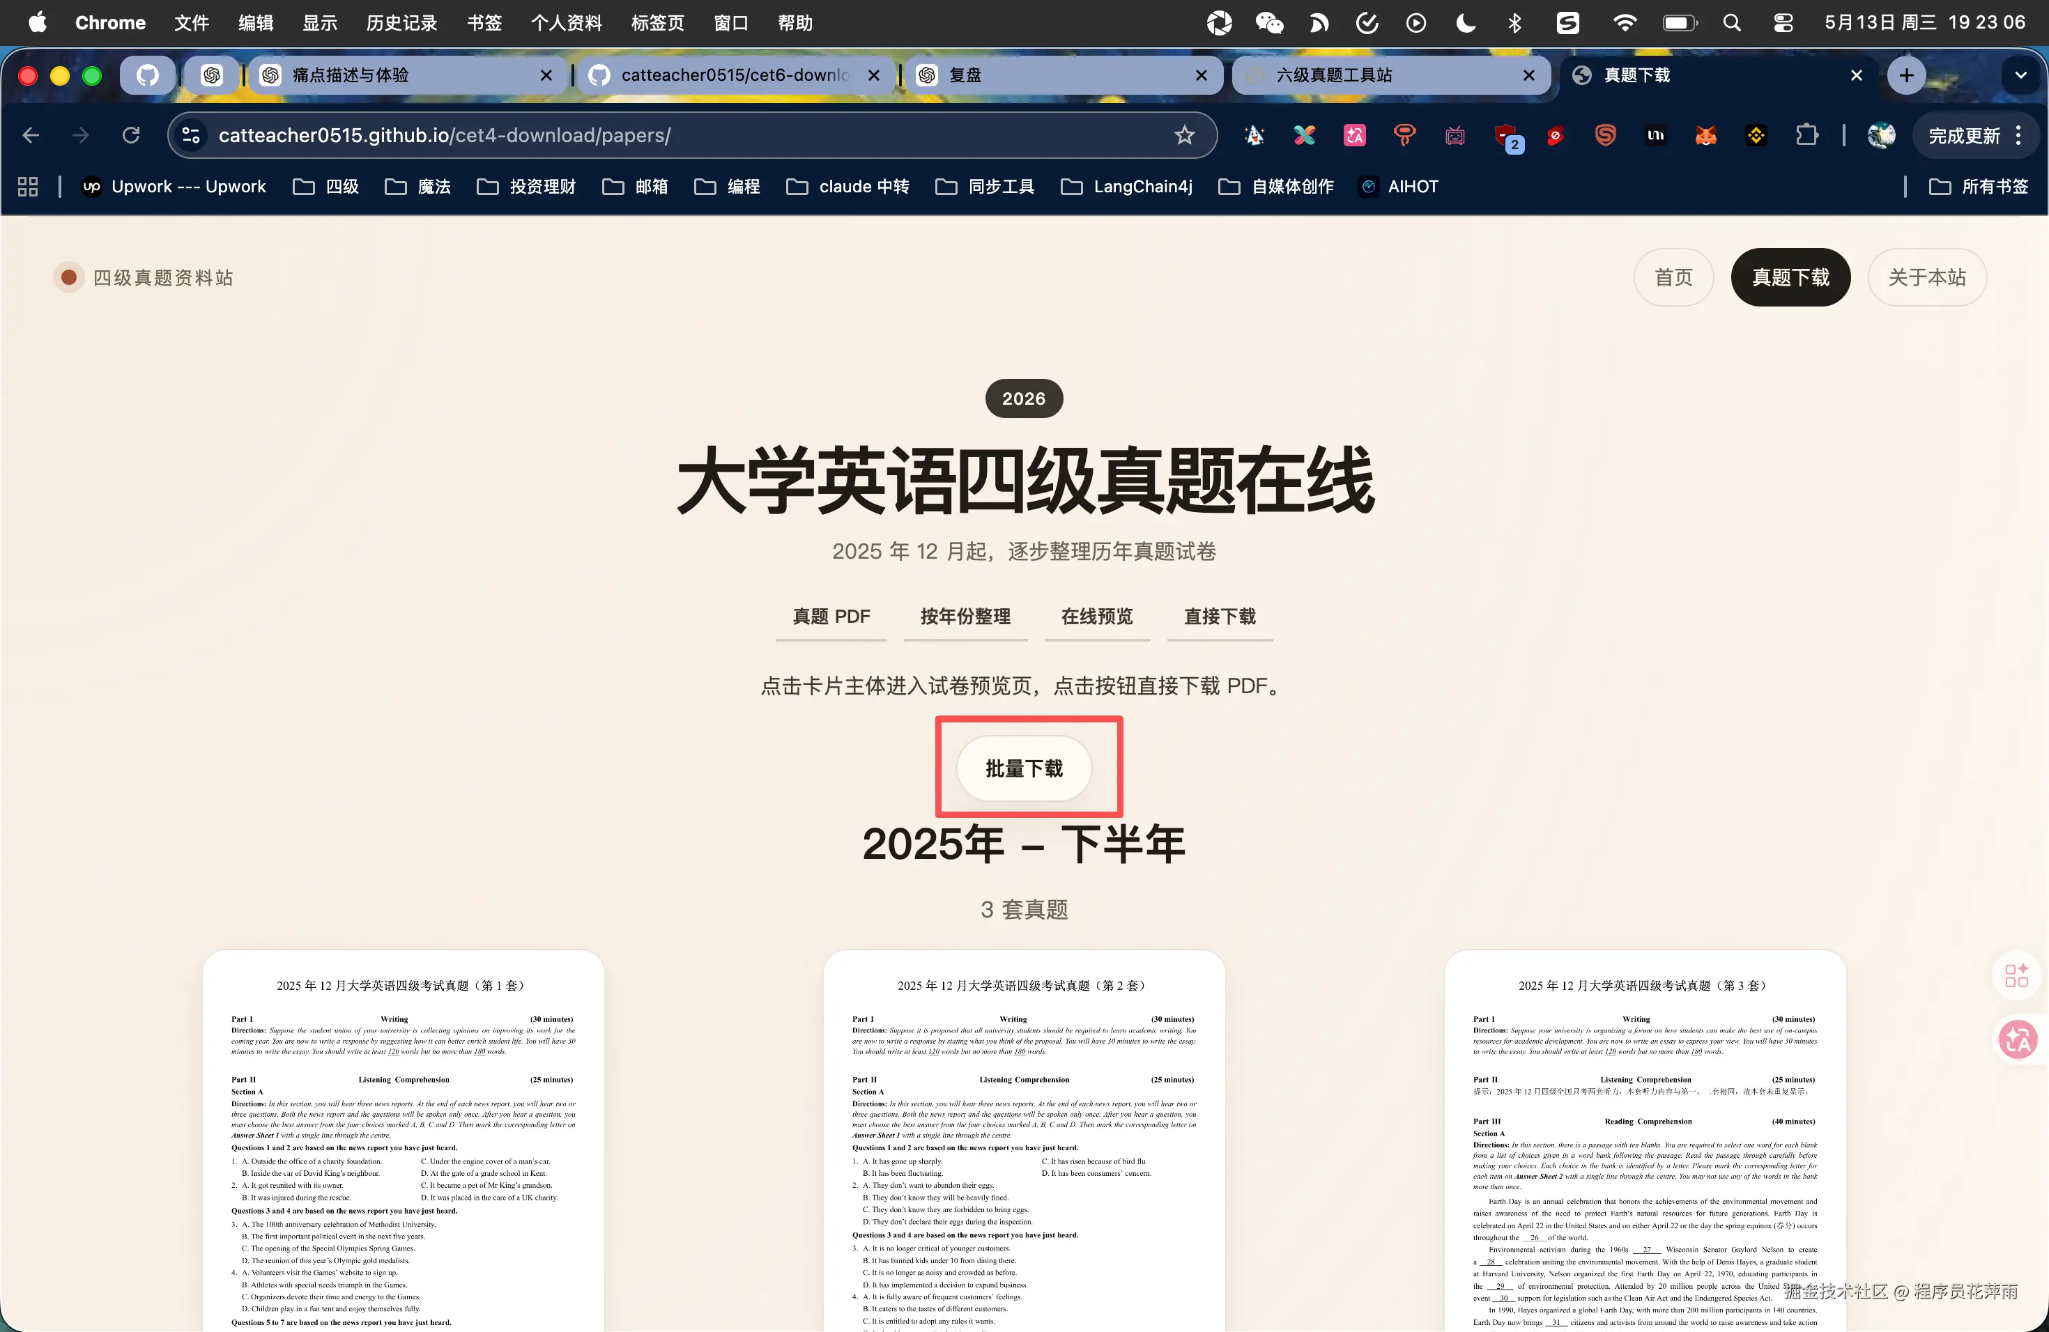This screenshot has height=1332, width=2049.
Task: Click the red shield extension with badge 2
Action: click(x=1507, y=137)
